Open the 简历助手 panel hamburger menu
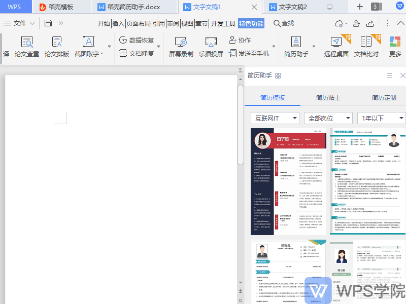 390,75
